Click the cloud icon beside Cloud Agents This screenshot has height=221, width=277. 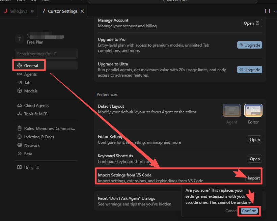(20, 106)
